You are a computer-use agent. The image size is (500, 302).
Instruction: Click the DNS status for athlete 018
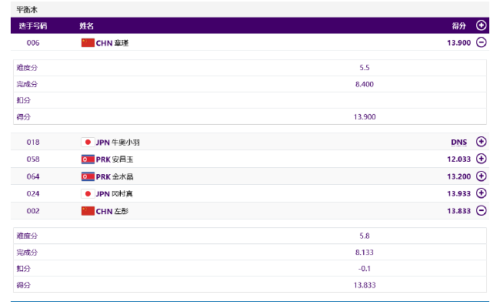(459, 143)
